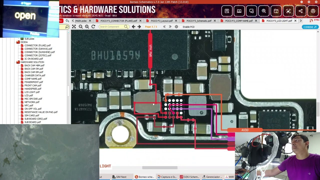
Task: Open the document list icon in the header
Action: [x=227, y=11]
